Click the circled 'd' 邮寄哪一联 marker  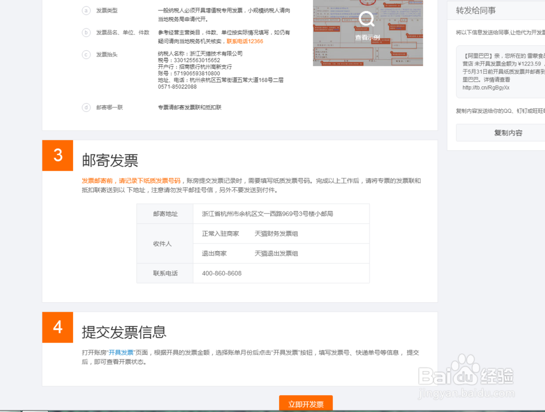86,107
